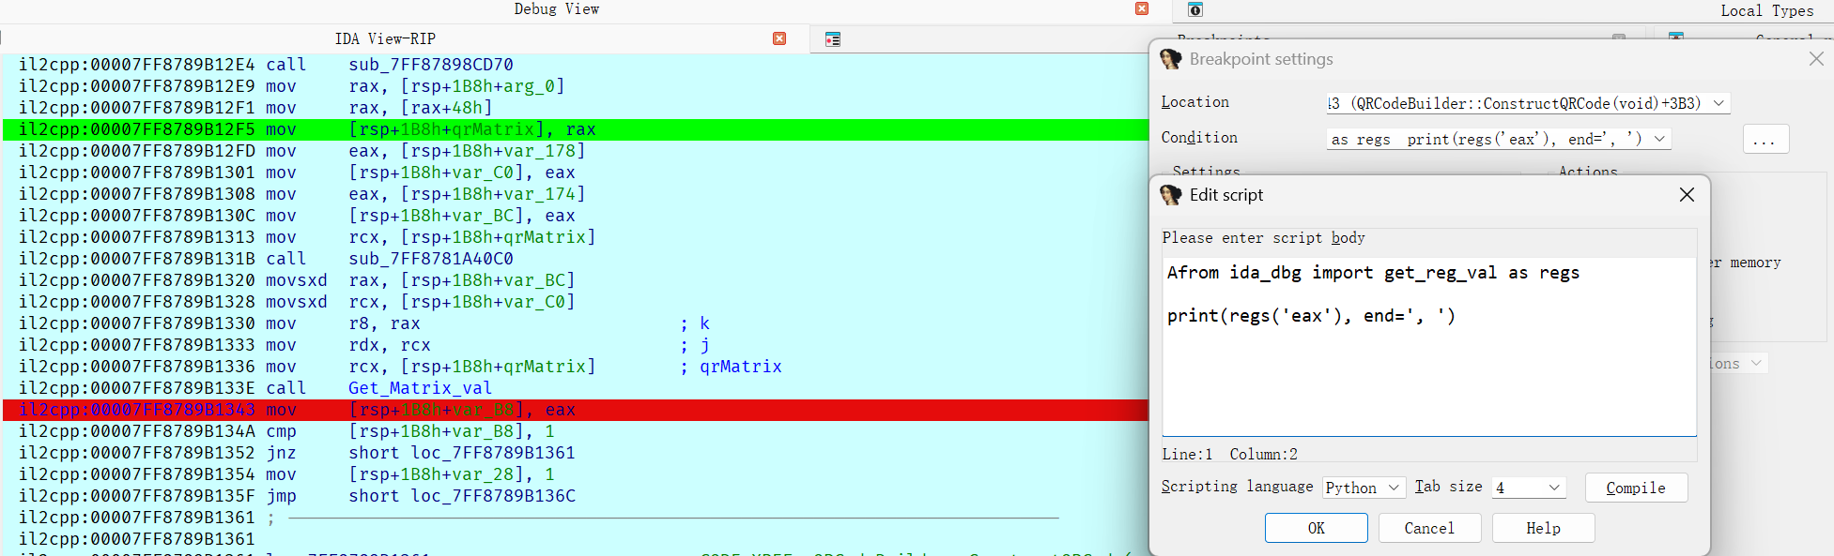Click the 'Please enter script body' label

point(1263,238)
